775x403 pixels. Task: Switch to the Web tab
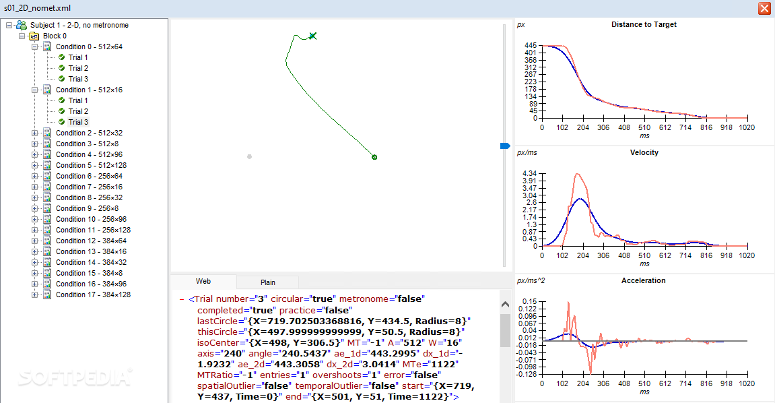coord(203,281)
